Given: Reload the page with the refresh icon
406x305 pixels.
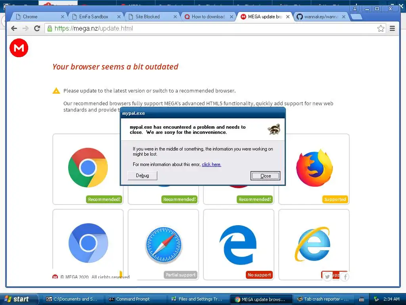Looking at the screenshot, I should [x=37, y=28].
